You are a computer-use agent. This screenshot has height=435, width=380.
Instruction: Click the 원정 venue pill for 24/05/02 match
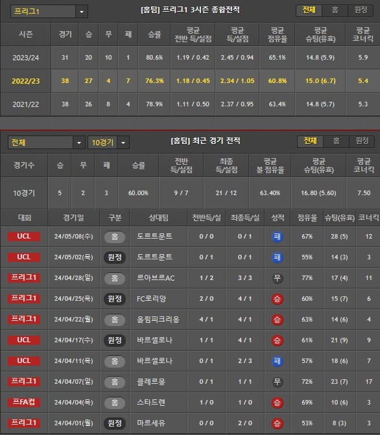(x=115, y=257)
